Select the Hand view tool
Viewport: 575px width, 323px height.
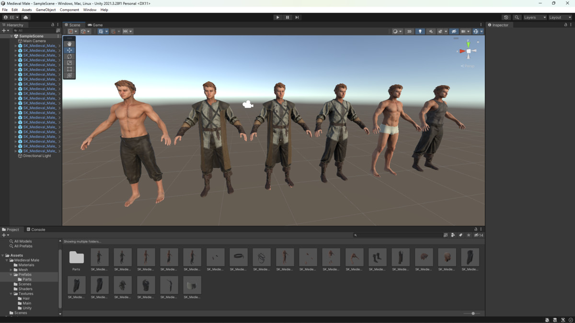[x=69, y=44]
